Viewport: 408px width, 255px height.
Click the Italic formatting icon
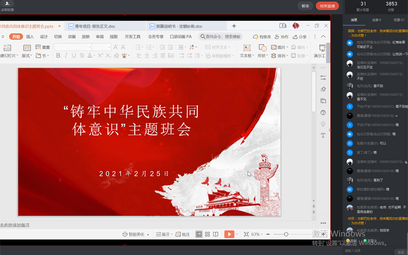(x=66, y=56)
